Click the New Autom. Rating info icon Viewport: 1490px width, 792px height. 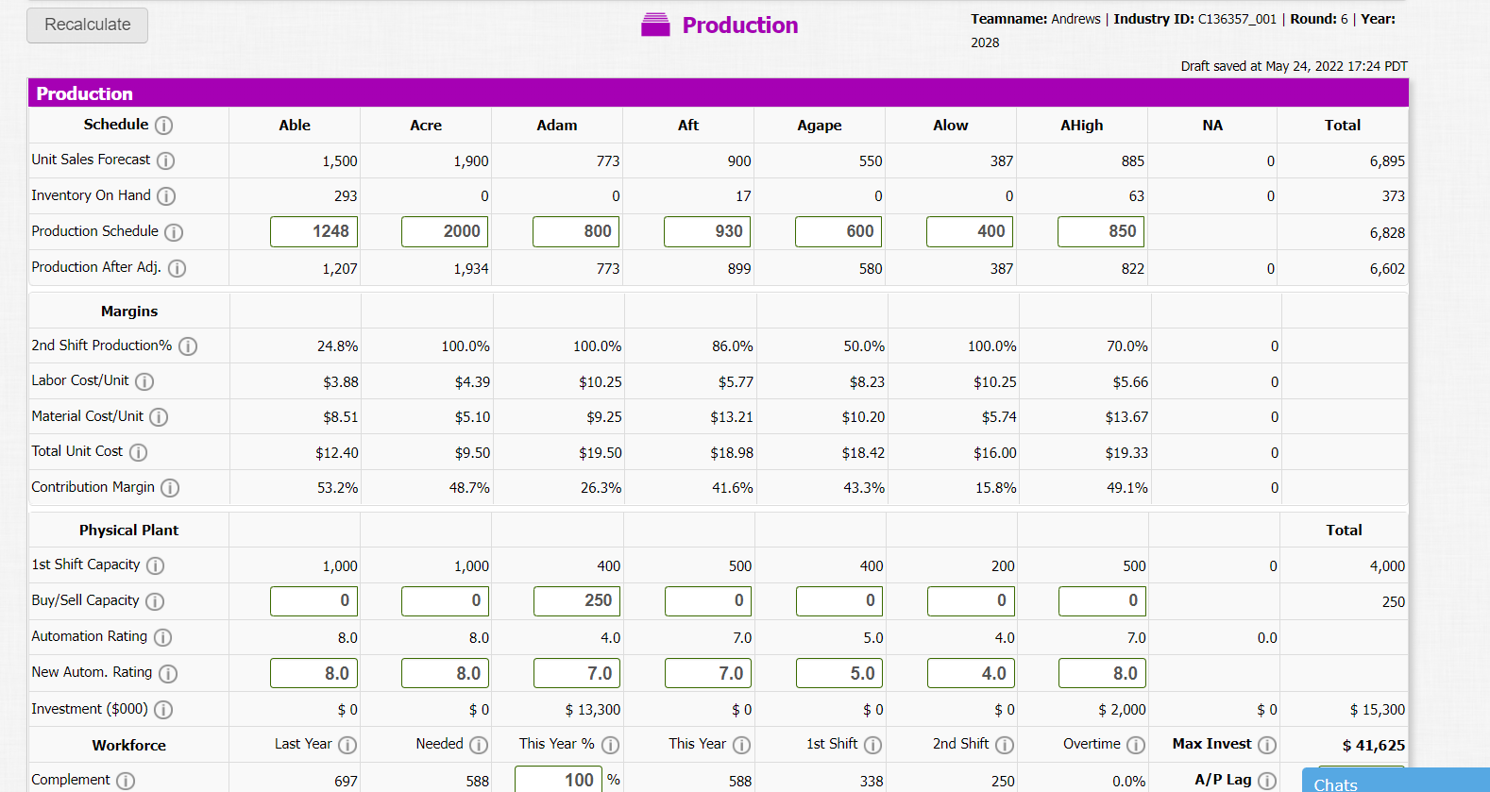tap(168, 673)
